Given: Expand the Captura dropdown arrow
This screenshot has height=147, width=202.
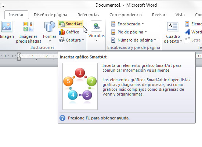Looking at the screenshot, I should point(83,40).
